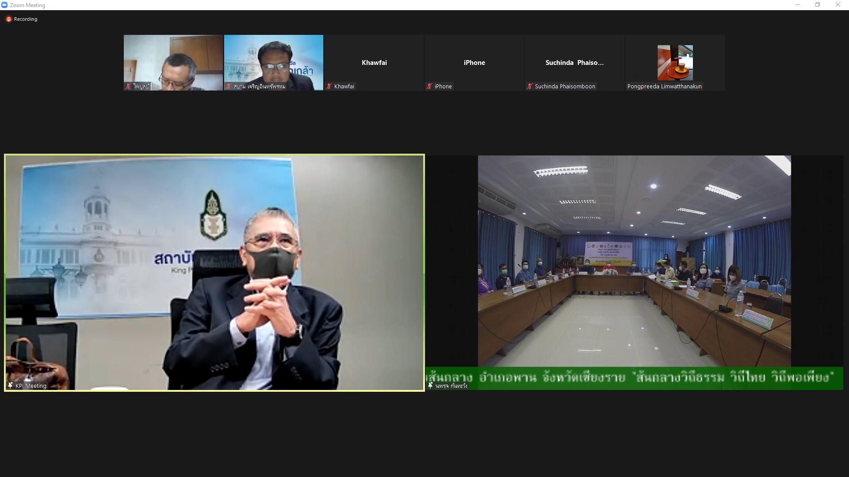Restore down the Zoom Meeting window

818,5
